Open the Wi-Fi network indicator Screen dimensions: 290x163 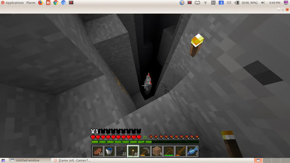pyautogui.click(x=205, y=3)
